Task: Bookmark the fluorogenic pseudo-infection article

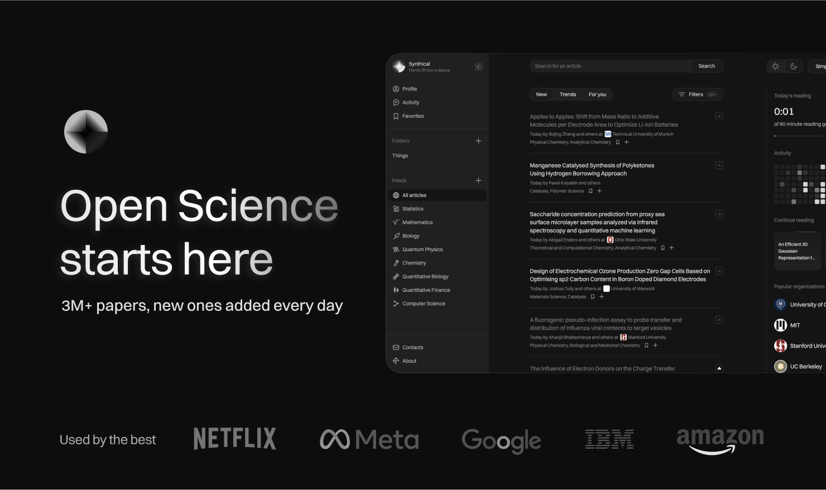Action: (x=646, y=345)
